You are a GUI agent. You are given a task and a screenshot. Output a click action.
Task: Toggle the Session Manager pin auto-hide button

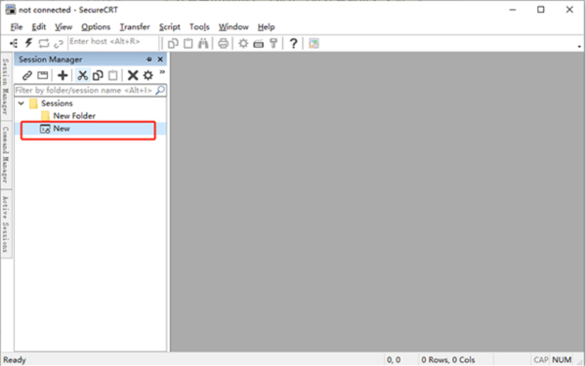(x=148, y=60)
